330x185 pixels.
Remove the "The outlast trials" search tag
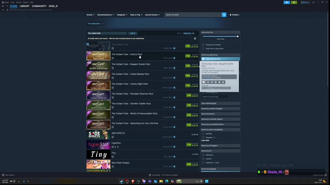[x=102, y=24]
